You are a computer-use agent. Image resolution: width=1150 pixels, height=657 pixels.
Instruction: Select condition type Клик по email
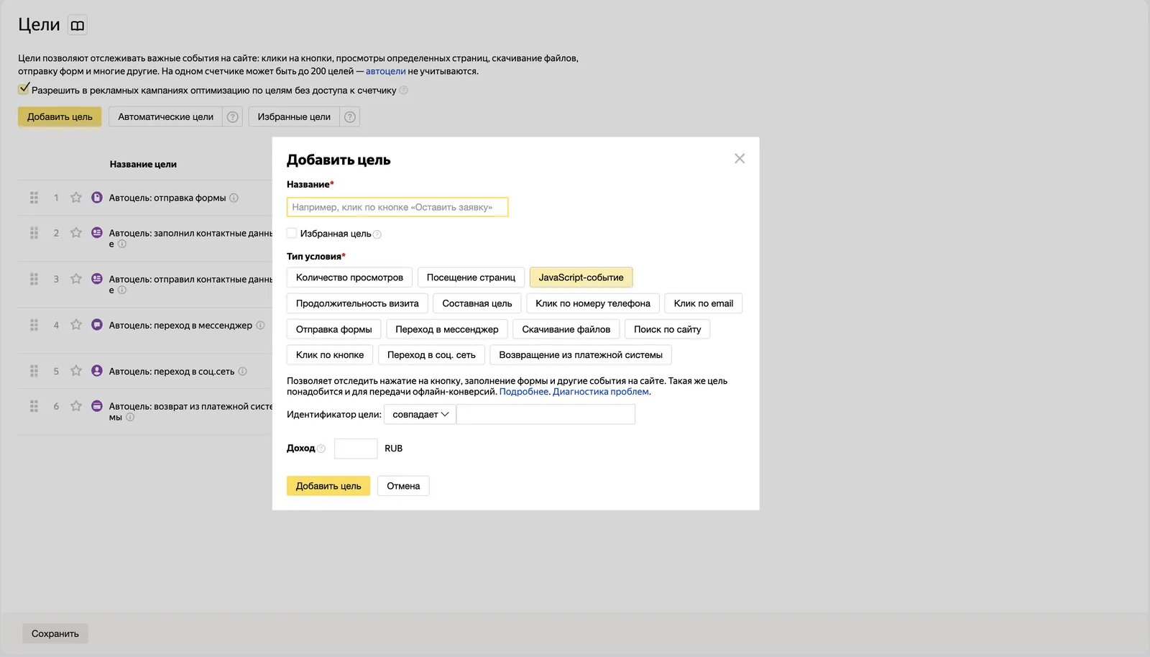tap(704, 303)
